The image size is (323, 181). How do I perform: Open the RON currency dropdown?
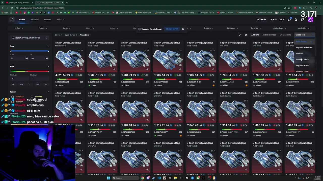tap(274, 20)
